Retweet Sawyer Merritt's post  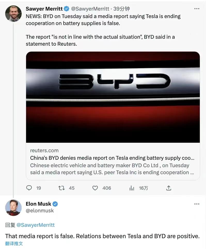point(62,188)
